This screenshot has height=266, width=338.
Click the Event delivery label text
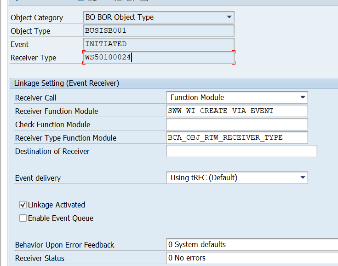coord(38,178)
